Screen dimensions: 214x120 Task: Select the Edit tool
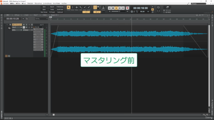[81, 7]
